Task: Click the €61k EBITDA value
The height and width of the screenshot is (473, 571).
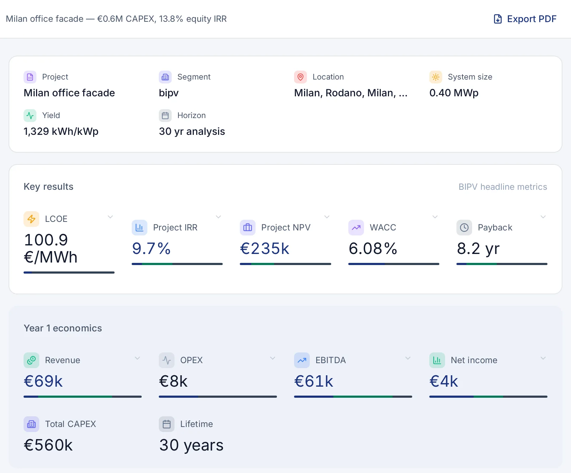Action: click(x=314, y=381)
